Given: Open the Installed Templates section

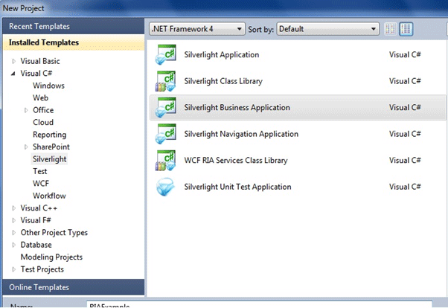Looking at the screenshot, I should pyautogui.click(x=74, y=42).
